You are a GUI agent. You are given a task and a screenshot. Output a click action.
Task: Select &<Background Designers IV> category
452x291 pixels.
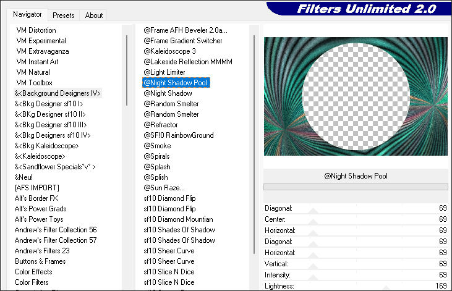[58, 93]
